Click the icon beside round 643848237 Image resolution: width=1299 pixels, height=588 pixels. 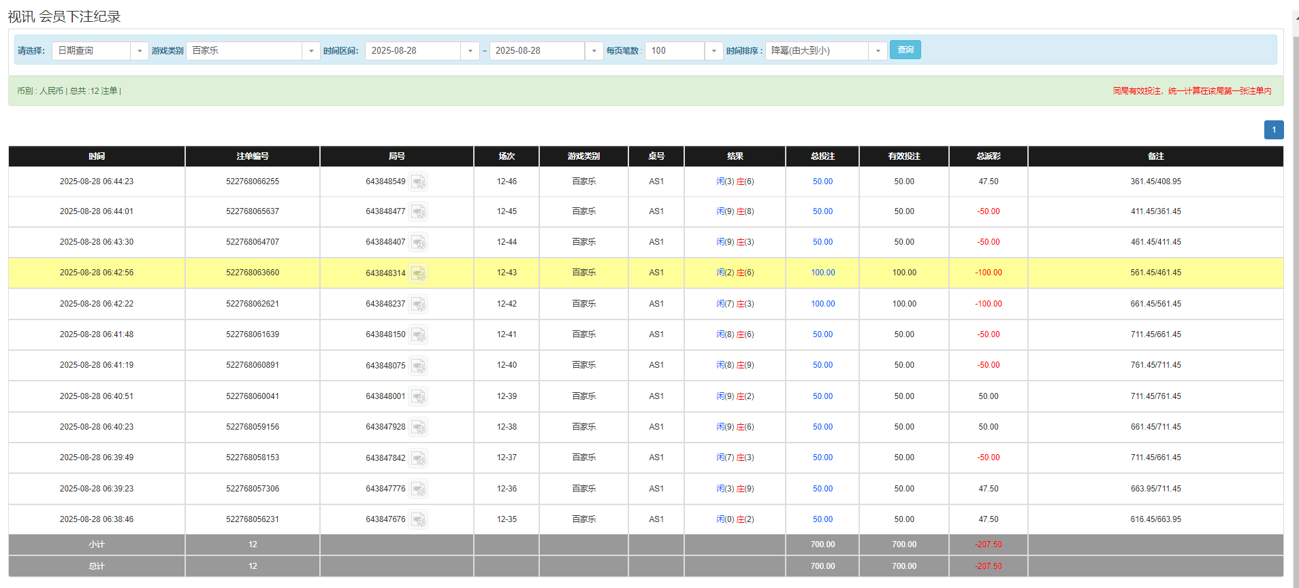418,305
